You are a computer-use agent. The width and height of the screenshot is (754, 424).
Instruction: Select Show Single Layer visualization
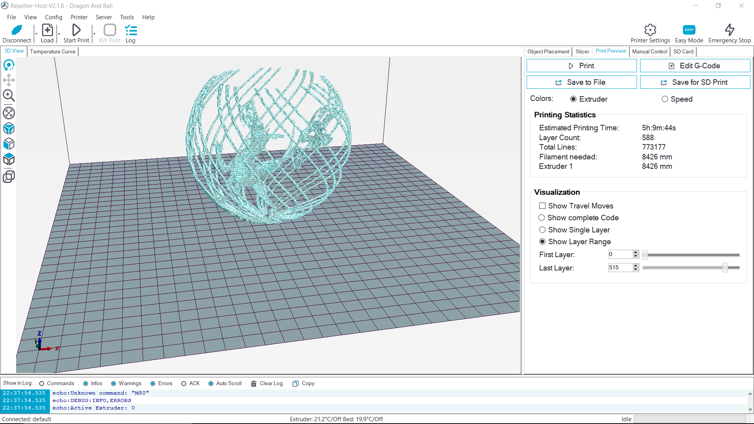click(542, 230)
